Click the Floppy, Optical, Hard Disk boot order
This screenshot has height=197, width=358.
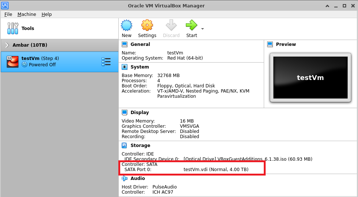point(186,86)
